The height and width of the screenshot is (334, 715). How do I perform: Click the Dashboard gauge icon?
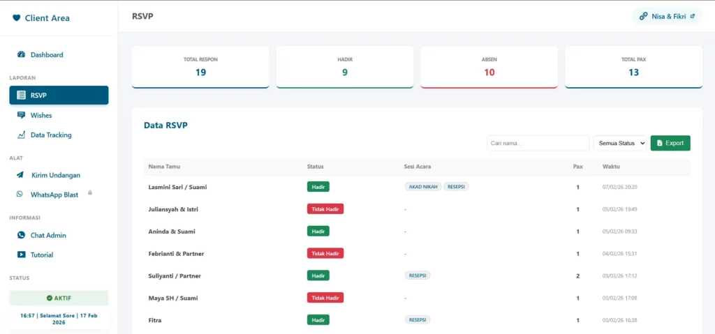(x=21, y=54)
